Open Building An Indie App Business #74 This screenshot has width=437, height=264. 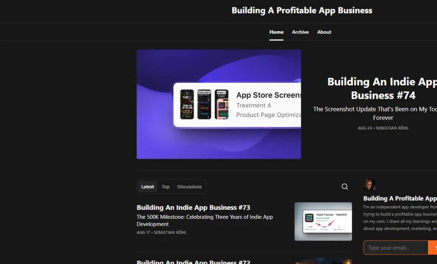point(382,88)
